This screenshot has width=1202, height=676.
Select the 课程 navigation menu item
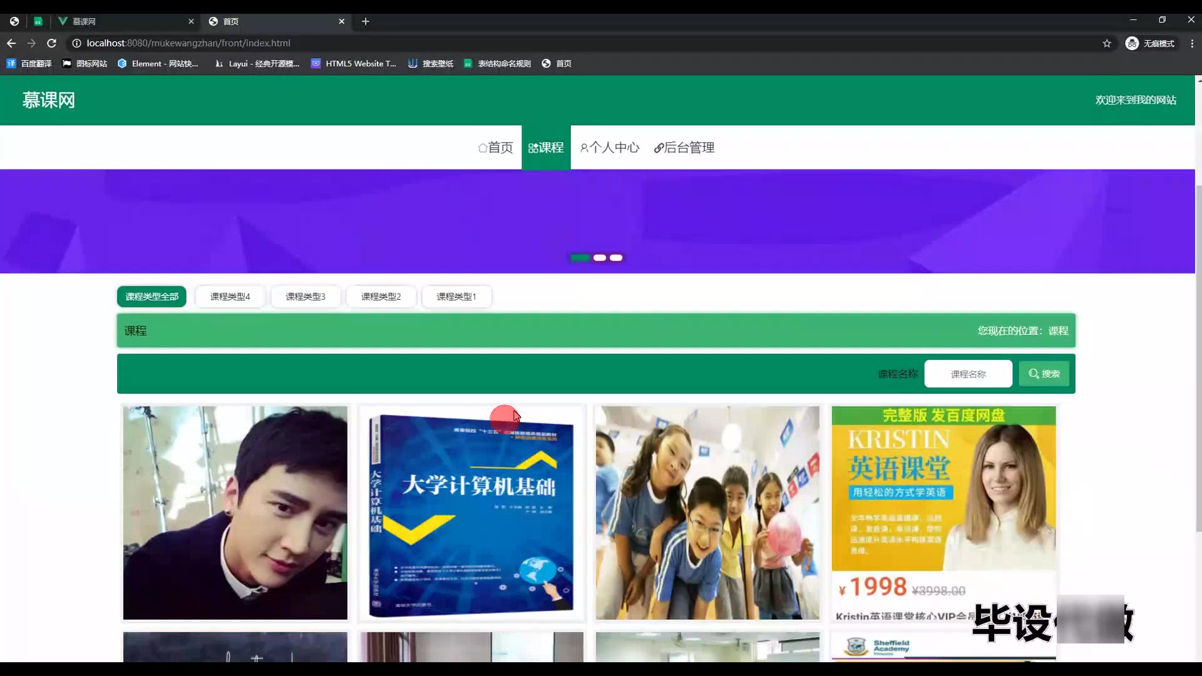(x=546, y=148)
